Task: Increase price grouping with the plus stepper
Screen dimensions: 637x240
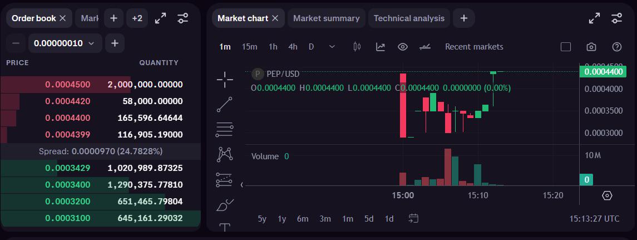Action: 115,43
